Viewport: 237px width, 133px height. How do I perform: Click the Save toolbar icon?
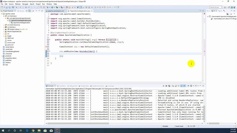pyautogui.click(x=7, y=7)
